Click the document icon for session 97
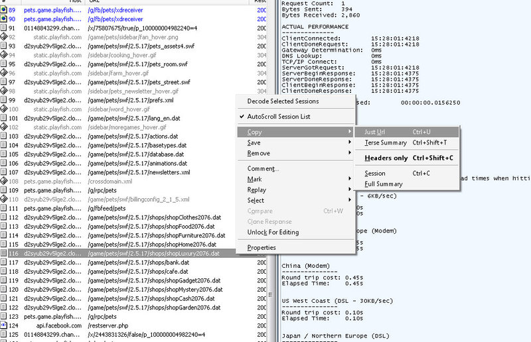 4,82
